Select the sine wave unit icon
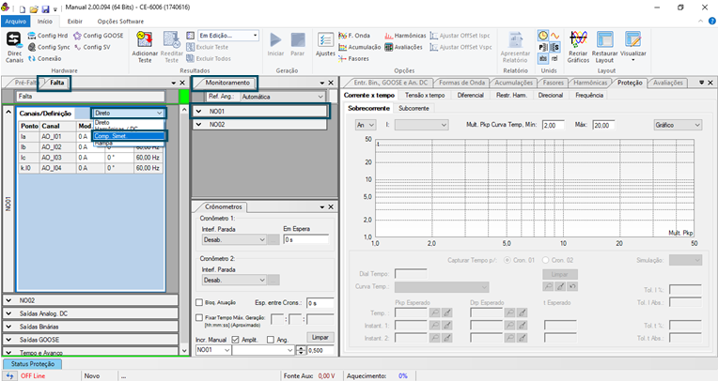Viewport: 718px width, 381px height. [554, 36]
